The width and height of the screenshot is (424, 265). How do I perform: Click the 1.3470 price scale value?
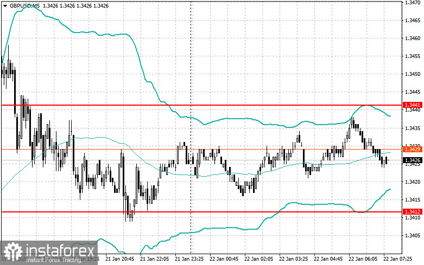413,2
